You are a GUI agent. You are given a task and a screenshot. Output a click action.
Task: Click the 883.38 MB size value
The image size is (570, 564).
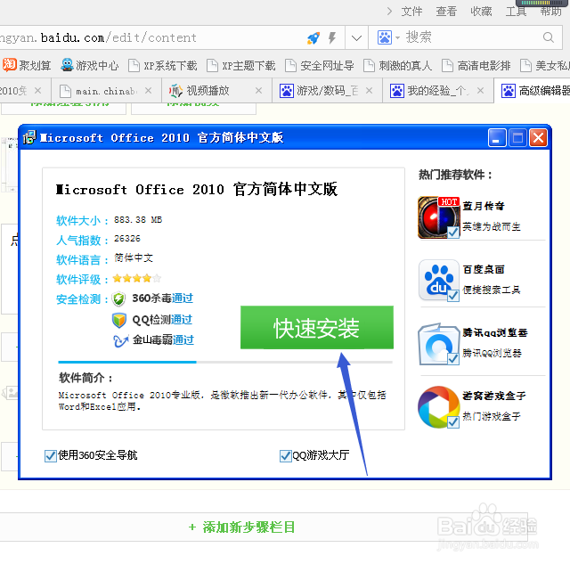click(x=138, y=220)
